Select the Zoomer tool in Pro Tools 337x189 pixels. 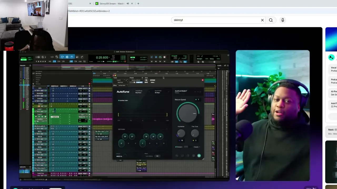point(57,57)
